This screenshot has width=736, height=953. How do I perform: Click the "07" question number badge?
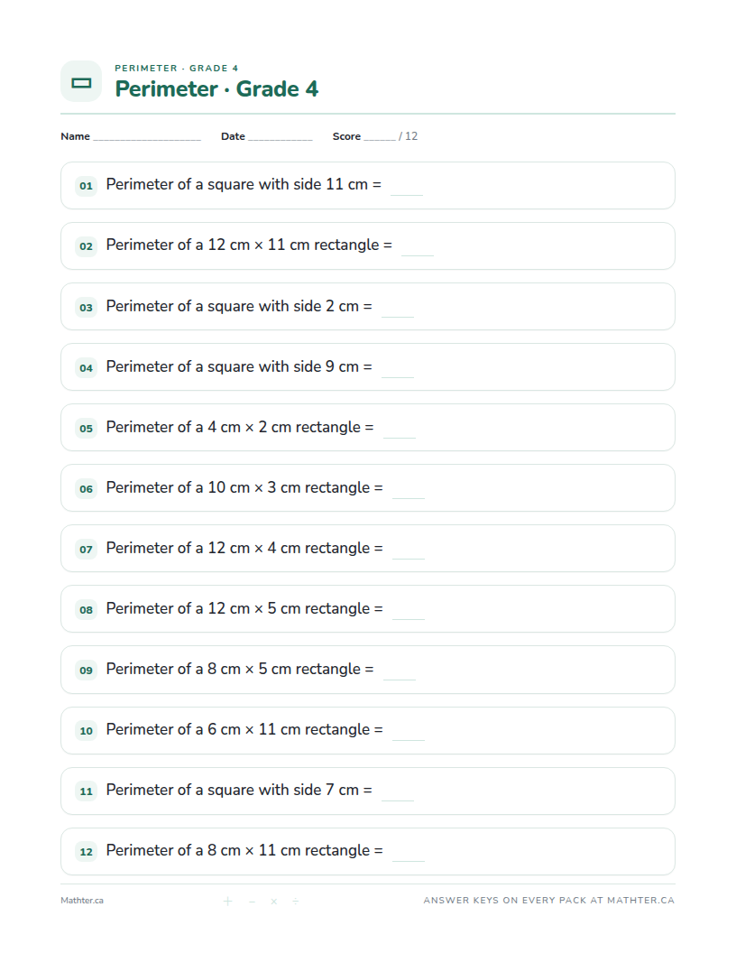[x=87, y=550]
